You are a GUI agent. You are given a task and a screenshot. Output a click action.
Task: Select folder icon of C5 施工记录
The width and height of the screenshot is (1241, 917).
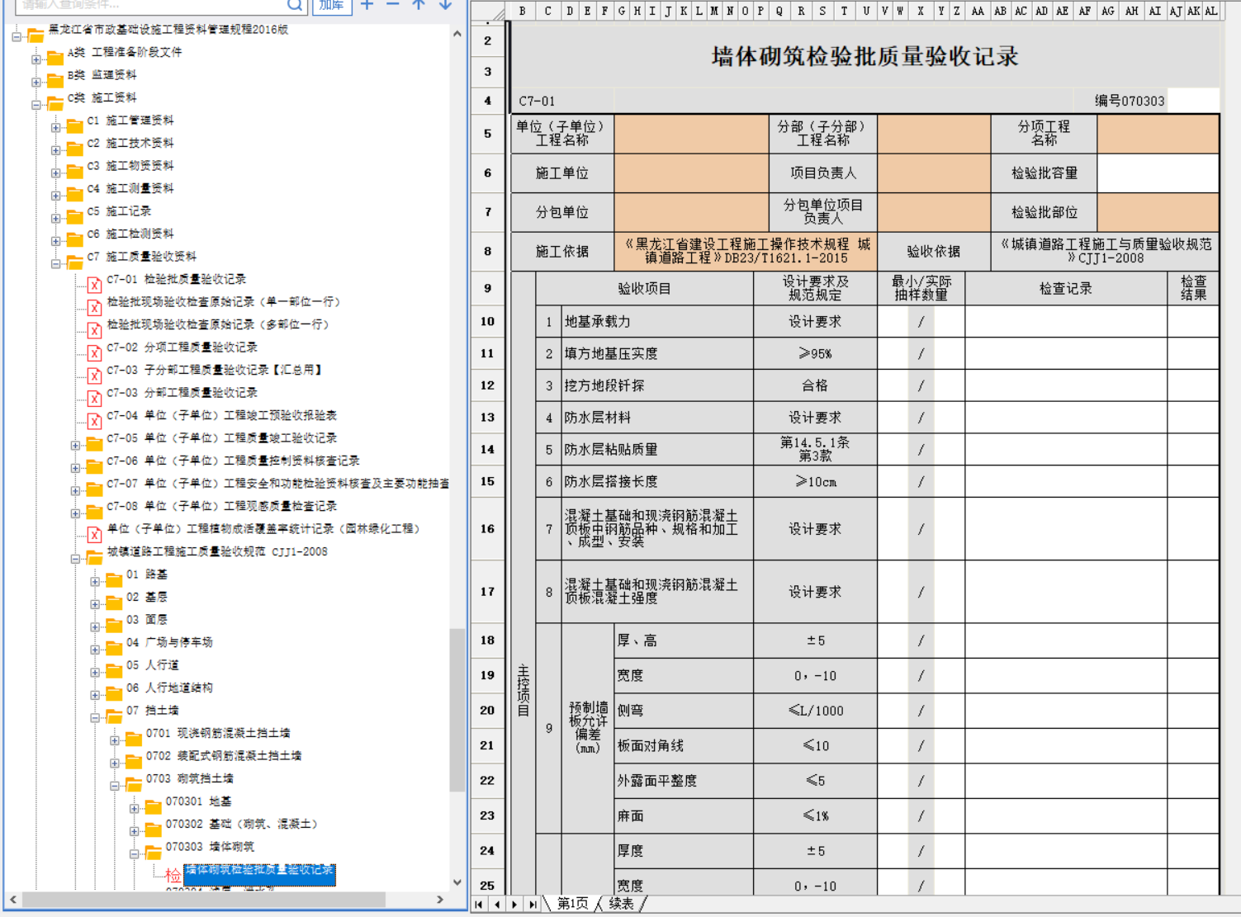click(74, 217)
